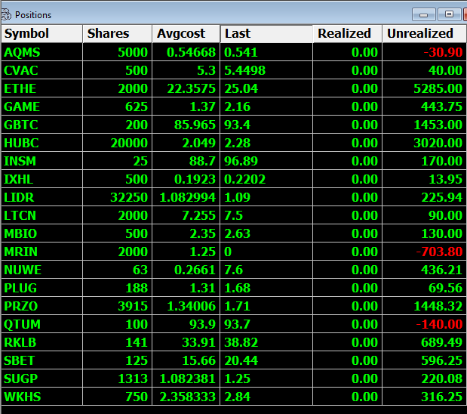Click the QTUM average cost 93.9

coord(202,324)
